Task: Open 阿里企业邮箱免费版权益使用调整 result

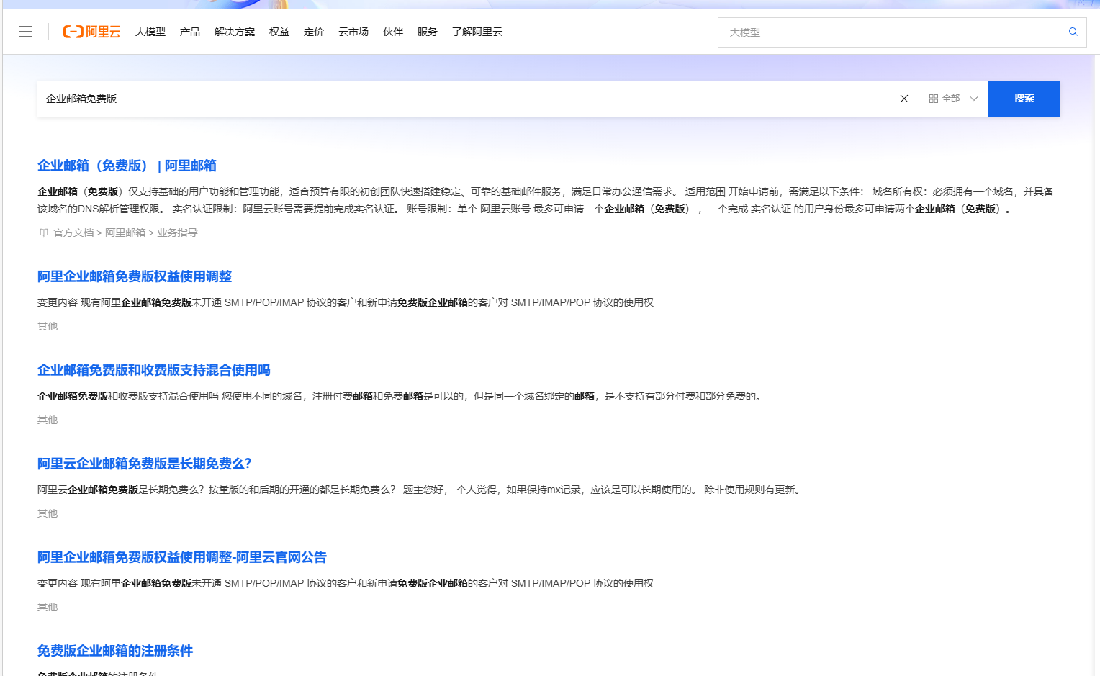Action: click(134, 276)
